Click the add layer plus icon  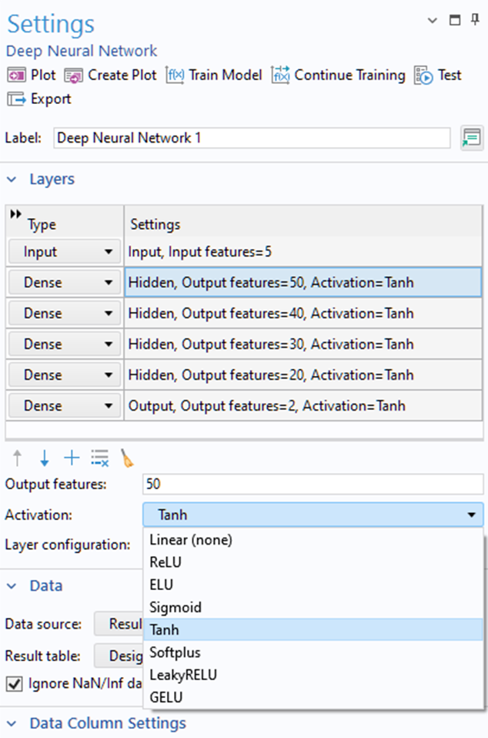71,458
